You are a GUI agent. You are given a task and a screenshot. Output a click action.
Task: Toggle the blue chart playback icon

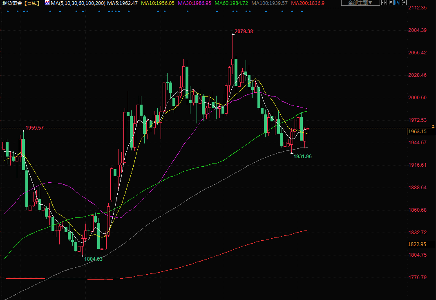pos(397,3)
